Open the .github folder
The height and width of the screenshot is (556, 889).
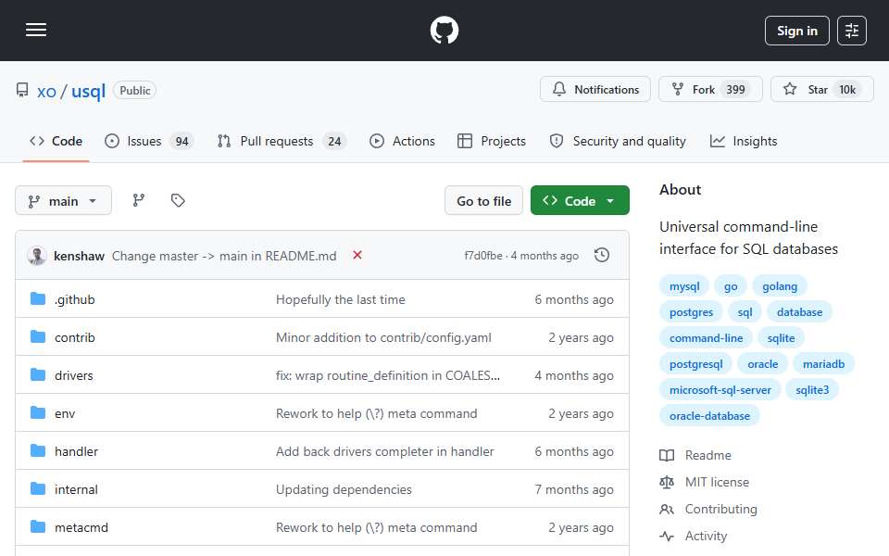point(74,299)
